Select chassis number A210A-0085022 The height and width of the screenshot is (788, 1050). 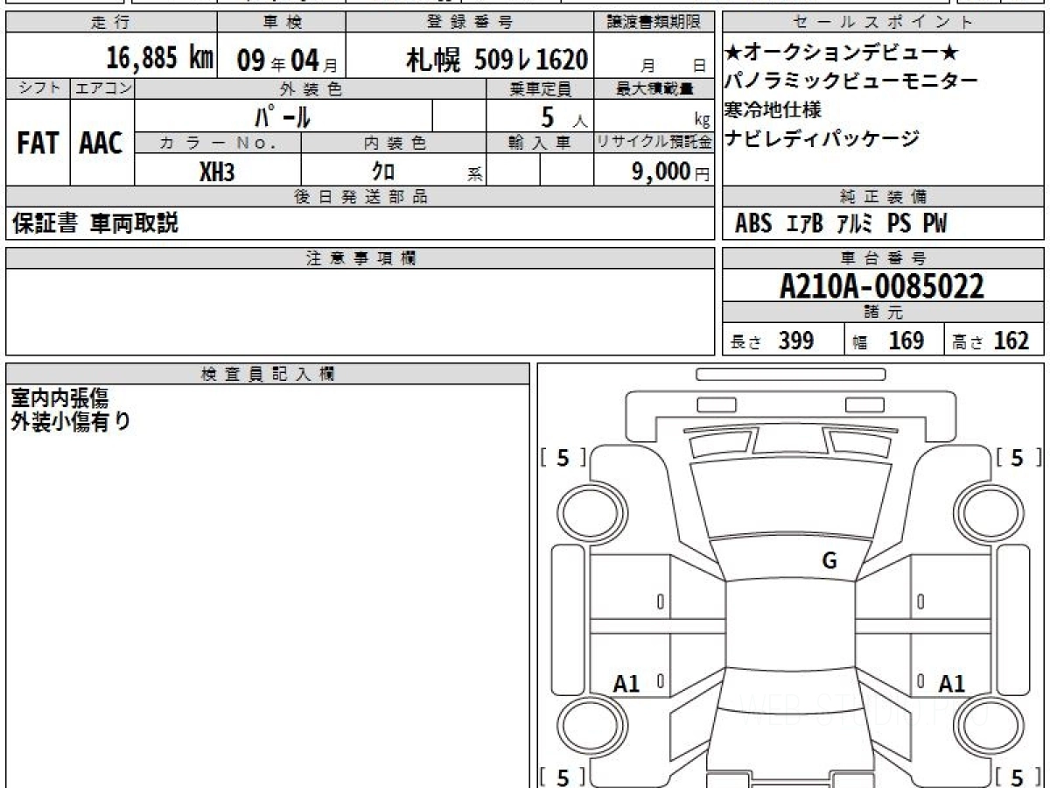pyautogui.click(x=882, y=285)
